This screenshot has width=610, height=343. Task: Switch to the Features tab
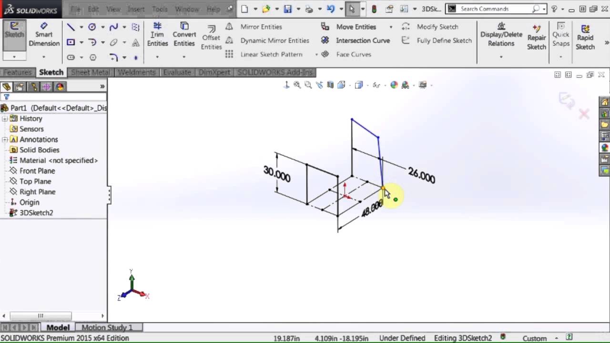click(x=18, y=72)
